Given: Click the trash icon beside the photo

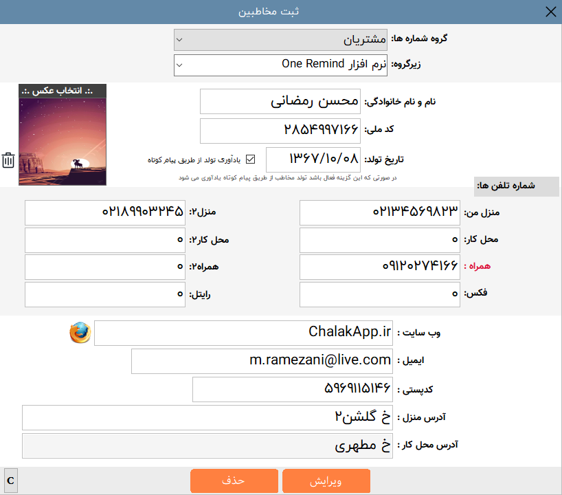Looking at the screenshot, I should pos(8,160).
